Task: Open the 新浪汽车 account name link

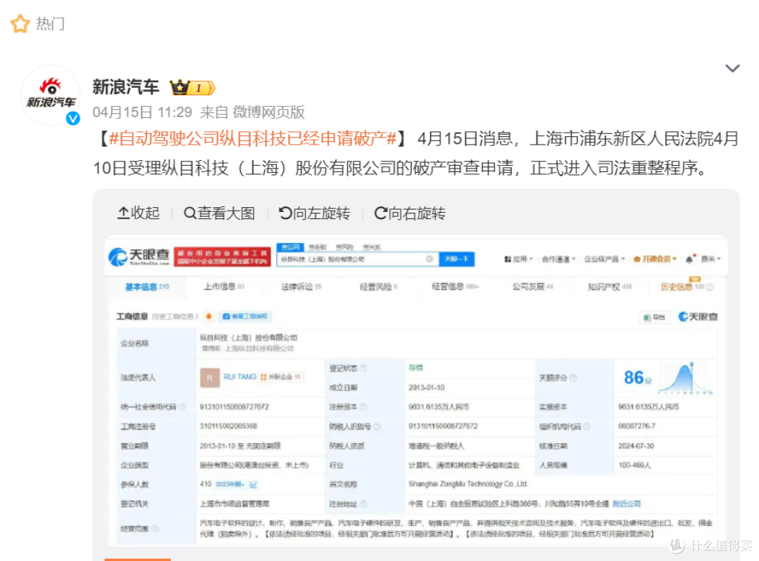Action: [125, 87]
